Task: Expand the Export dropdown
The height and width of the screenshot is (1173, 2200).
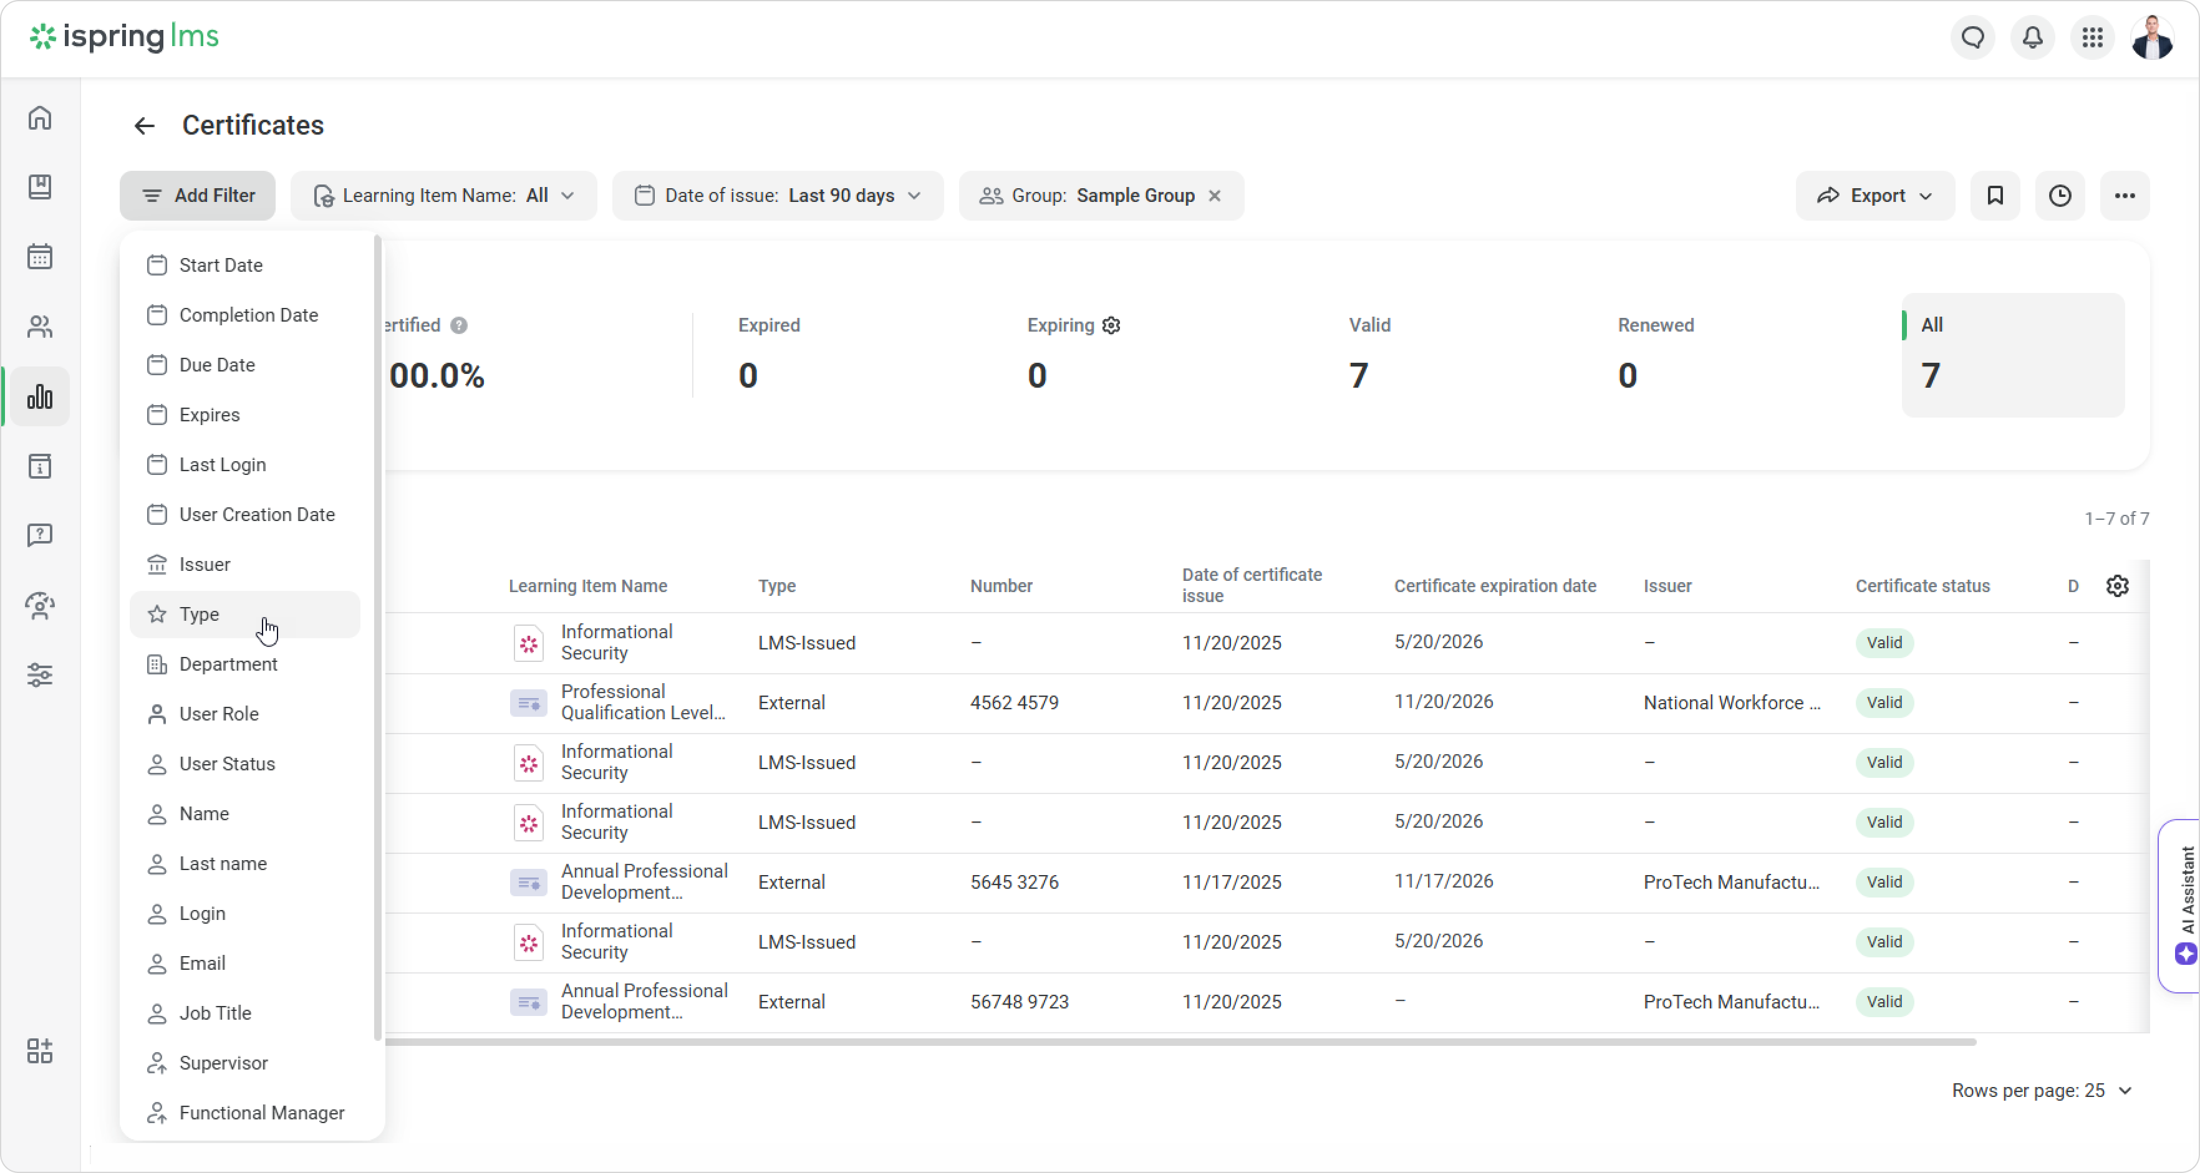Action: [x=1874, y=196]
